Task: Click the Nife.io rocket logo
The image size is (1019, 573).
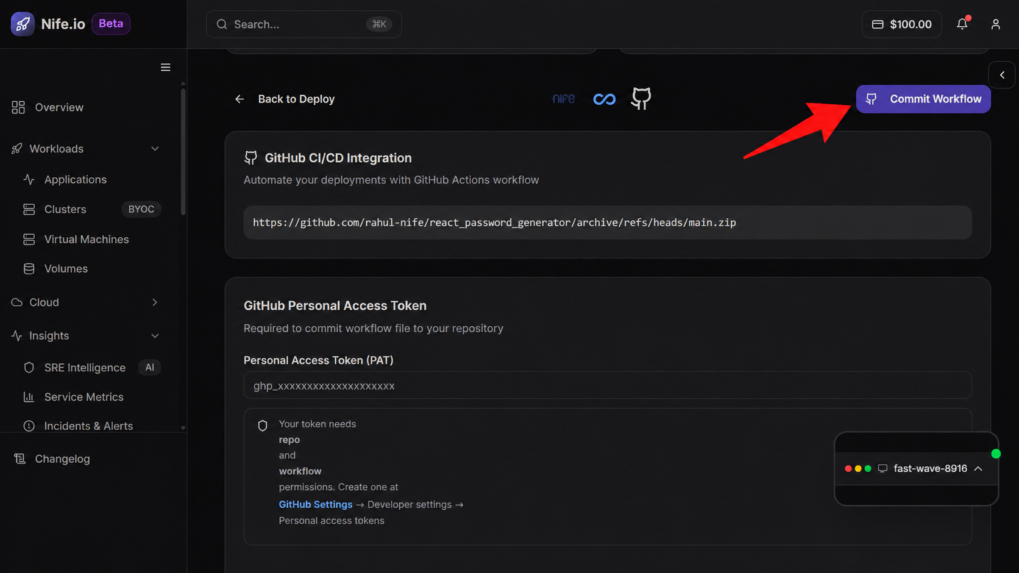Action: (23, 24)
